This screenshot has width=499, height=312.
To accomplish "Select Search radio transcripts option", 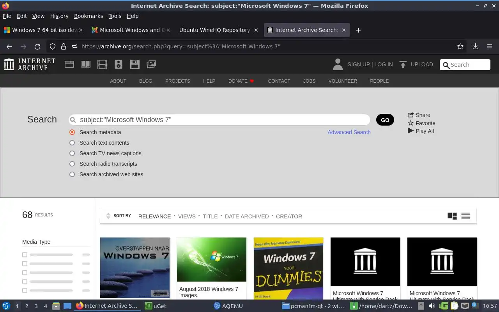I will coord(72,164).
